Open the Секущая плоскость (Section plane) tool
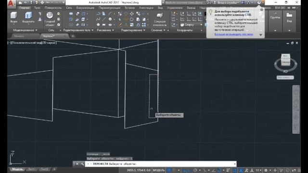Screen dimensions: 308x173 pyautogui.click(x=159, y=19)
